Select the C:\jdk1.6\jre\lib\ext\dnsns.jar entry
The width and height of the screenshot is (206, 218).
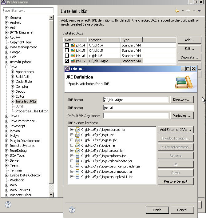pos(103,156)
